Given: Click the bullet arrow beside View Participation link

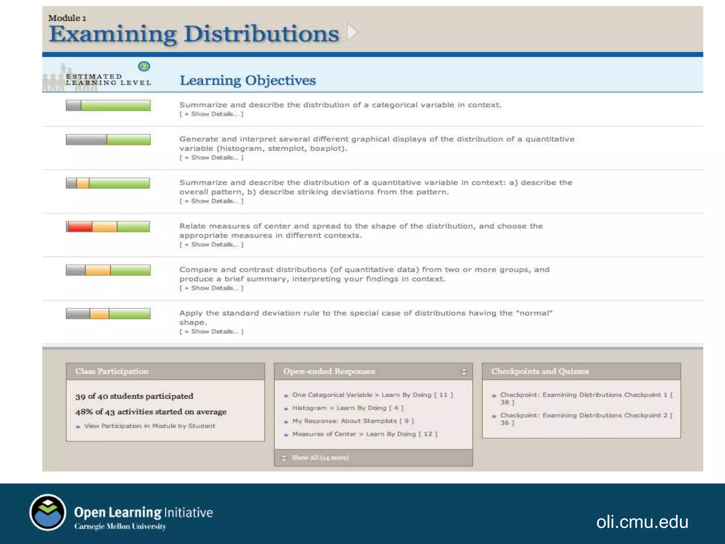Looking at the screenshot, I should coord(78,427).
